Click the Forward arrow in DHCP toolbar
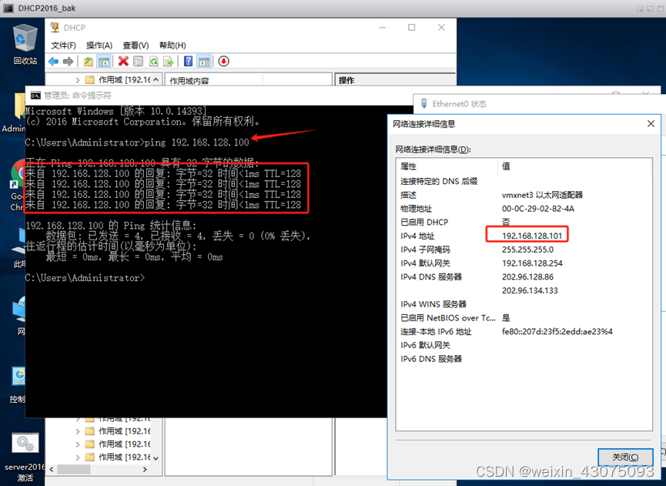Image resolution: width=666 pixels, height=486 pixels. 68,62
